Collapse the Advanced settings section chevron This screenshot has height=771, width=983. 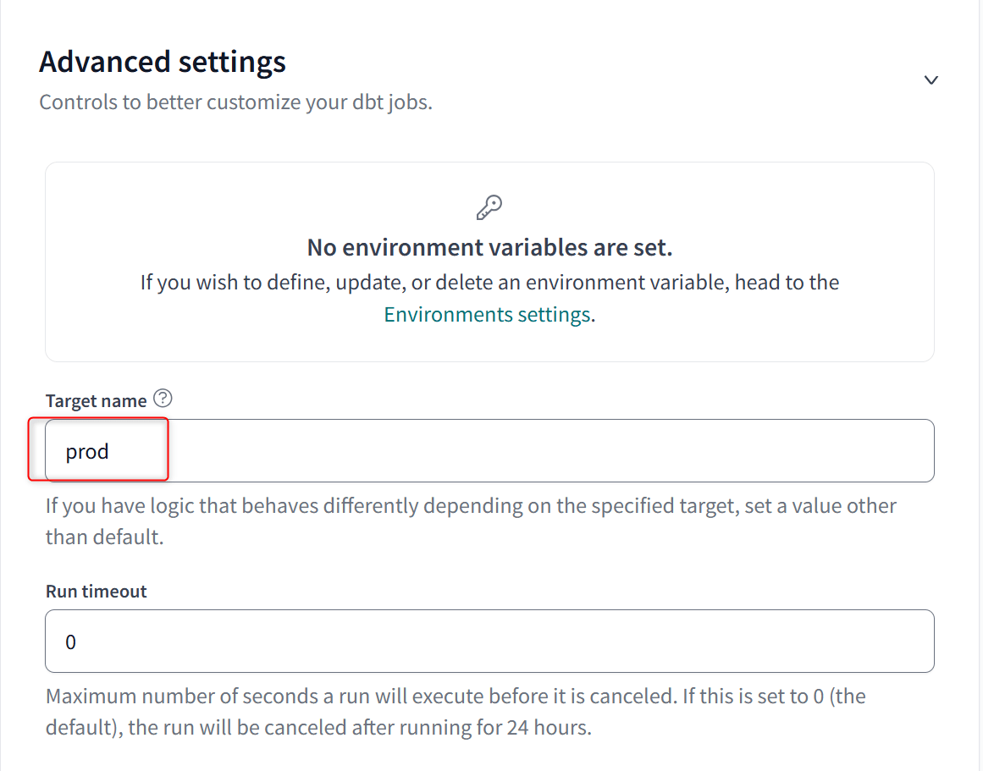[931, 80]
